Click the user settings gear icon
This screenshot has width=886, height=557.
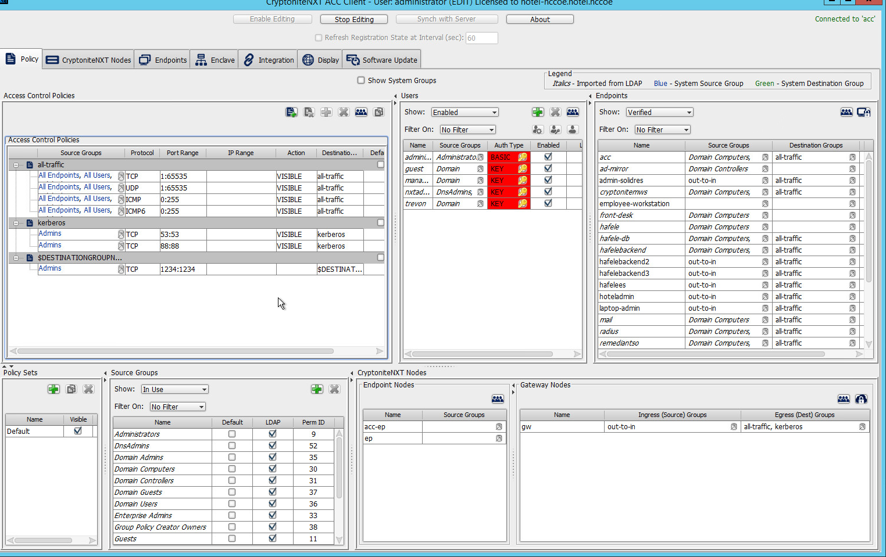[x=538, y=130]
